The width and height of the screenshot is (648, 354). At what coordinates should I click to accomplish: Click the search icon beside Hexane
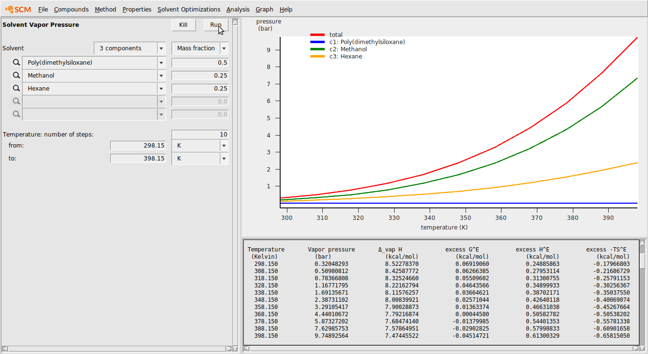coord(16,89)
